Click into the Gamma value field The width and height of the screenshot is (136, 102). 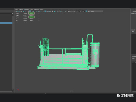pos(83,11)
